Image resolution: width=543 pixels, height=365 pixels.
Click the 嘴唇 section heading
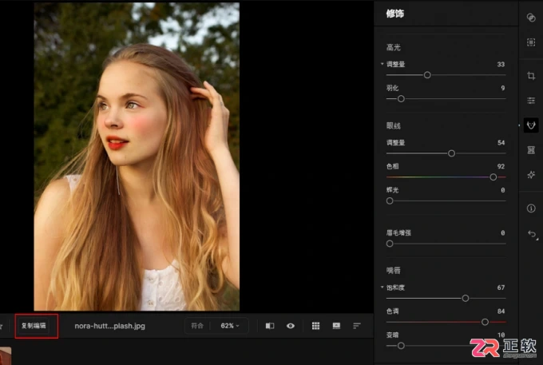[x=394, y=271]
